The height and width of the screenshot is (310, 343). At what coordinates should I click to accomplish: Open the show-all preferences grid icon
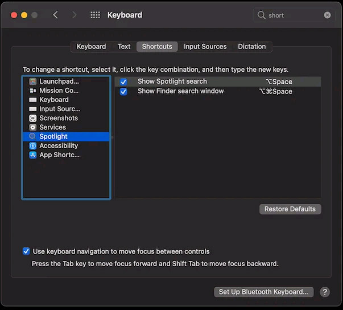click(x=95, y=15)
